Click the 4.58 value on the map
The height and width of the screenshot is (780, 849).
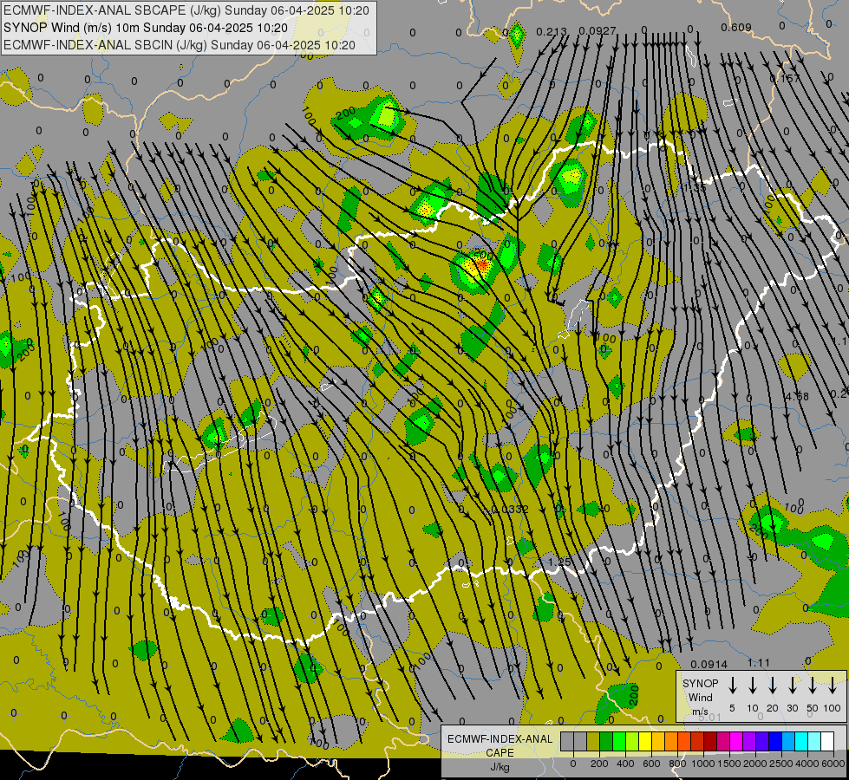pos(796,397)
